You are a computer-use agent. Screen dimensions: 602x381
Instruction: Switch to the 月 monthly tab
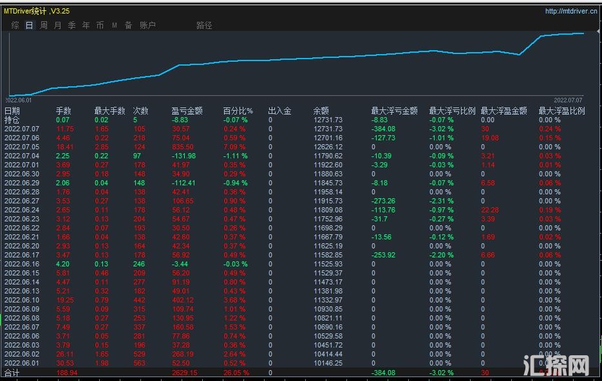[x=58, y=25]
